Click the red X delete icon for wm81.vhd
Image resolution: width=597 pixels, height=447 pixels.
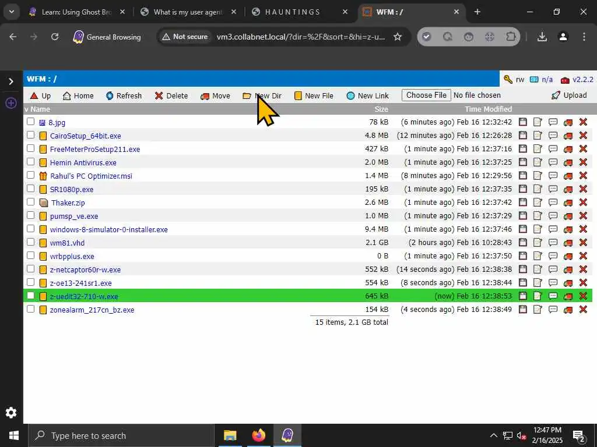click(583, 243)
